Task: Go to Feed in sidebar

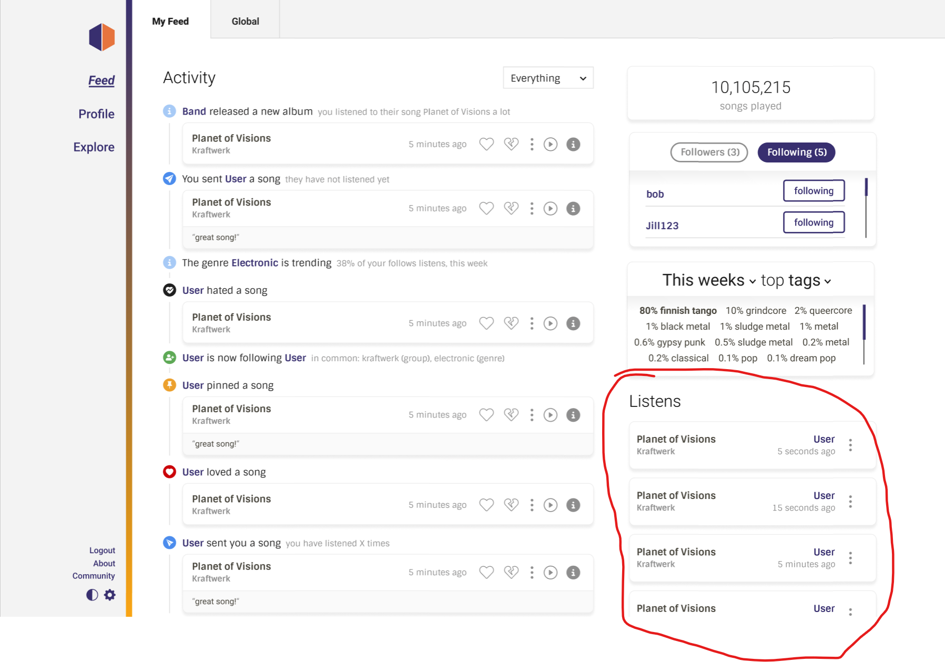Action: tap(101, 80)
